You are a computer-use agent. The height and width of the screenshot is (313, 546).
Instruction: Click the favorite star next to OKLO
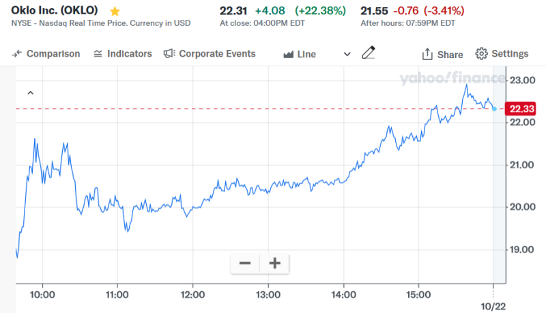click(115, 11)
